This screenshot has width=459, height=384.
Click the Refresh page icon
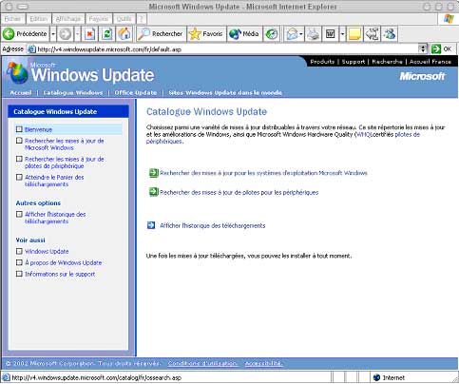coord(107,33)
